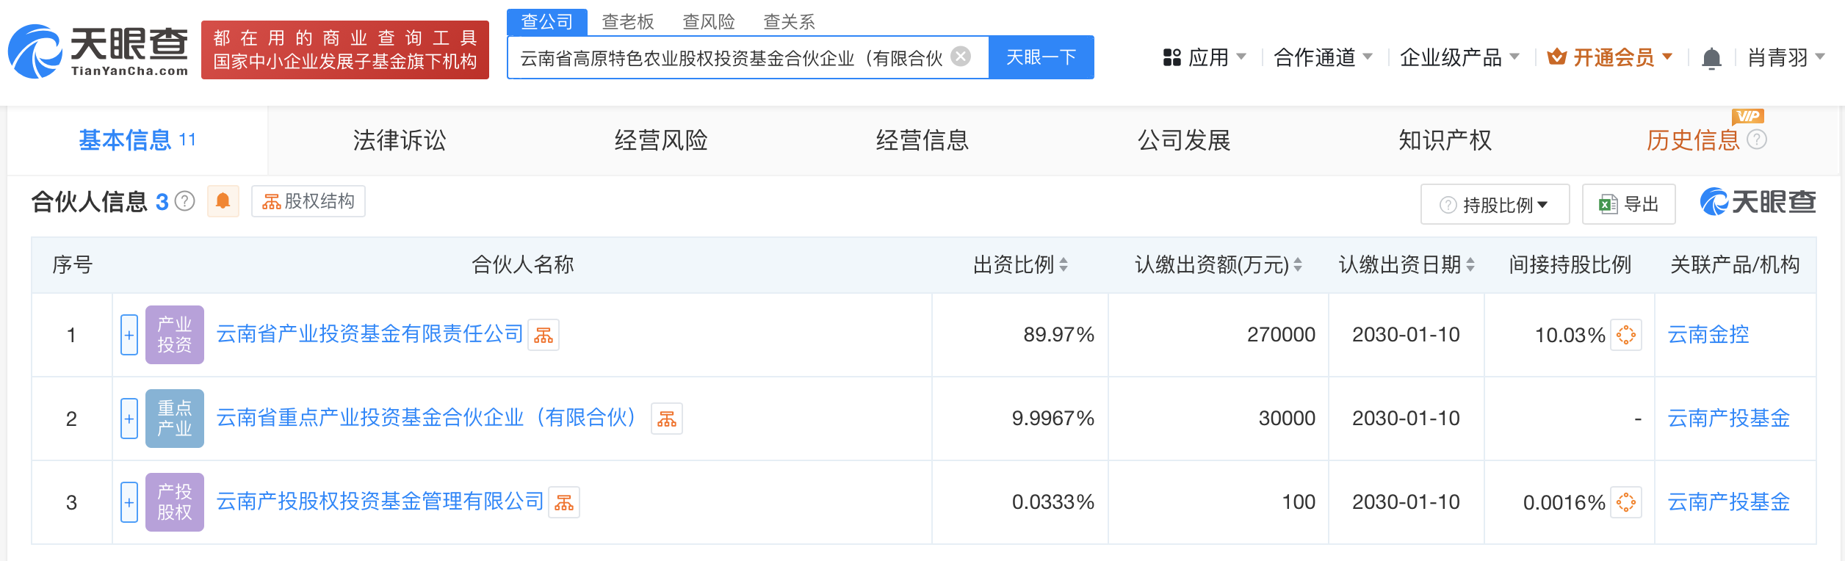Click the 产业投资 purple logo tile
This screenshot has height=561, width=1845.
click(x=175, y=335)
